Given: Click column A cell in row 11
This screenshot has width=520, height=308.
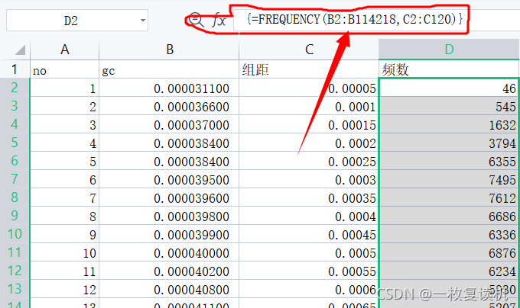Looking at the screenshot, I should tap(65, 252).
